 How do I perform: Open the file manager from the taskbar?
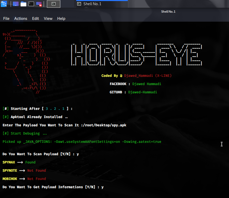click(x=23, y=4)
